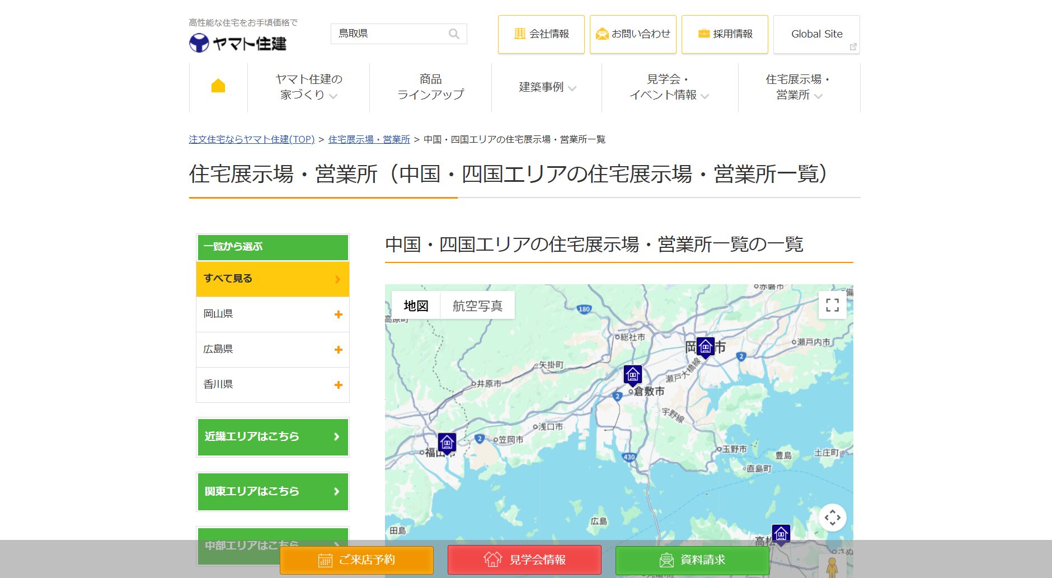The width and height of the screenshot is (1052, 578).
Task: Open the 住宅展示場・営業所 breadcrumb link
Action: pyautogui.click(x=369, y=139)
